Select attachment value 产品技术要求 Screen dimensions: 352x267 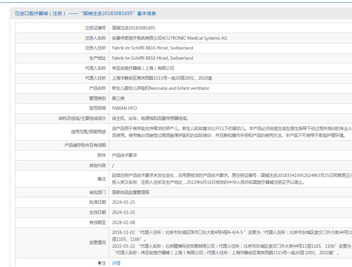click(124, 155)
